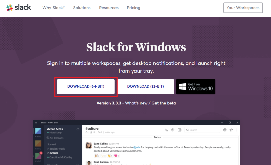Image resolution: width=271 pixels, height=165 pixels.
Task: Click the Kiné Camara name
Action: [x=101, y=162]
